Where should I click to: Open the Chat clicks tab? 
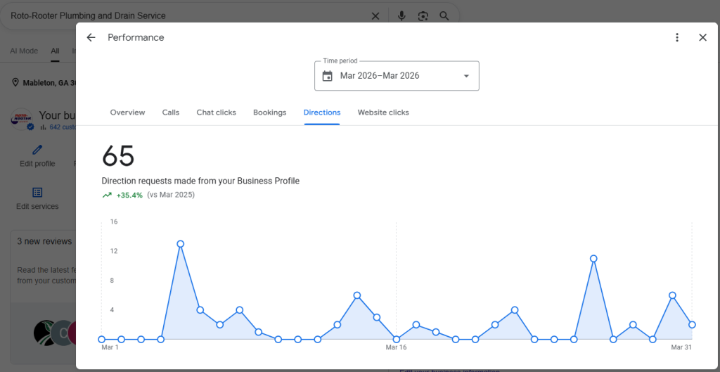point(217,113)
